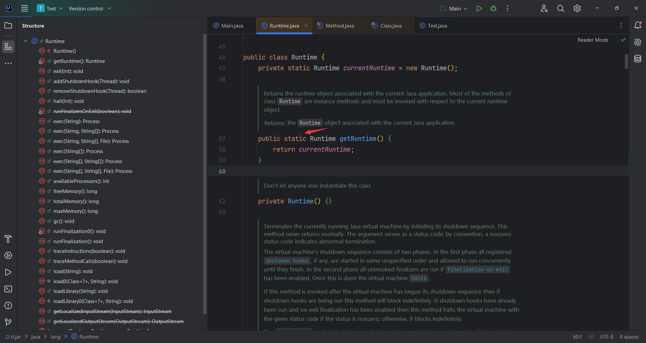Image resolution: width=646 pixels, height=343 pixels.
Task: Toggle Reader Mode
Action: tap(593, 40)
